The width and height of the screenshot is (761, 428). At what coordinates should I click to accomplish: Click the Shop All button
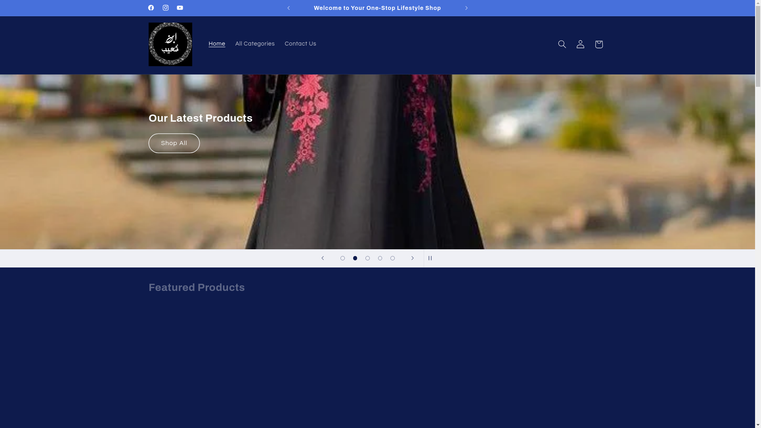[x=174, y=143]
